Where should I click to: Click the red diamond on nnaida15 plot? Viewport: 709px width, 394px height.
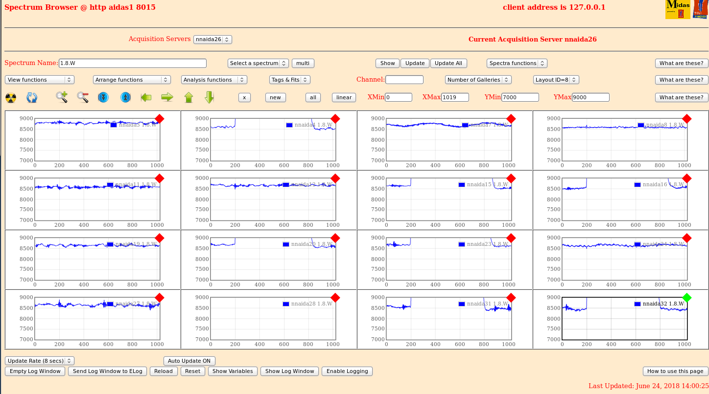(x=511, y=178)
